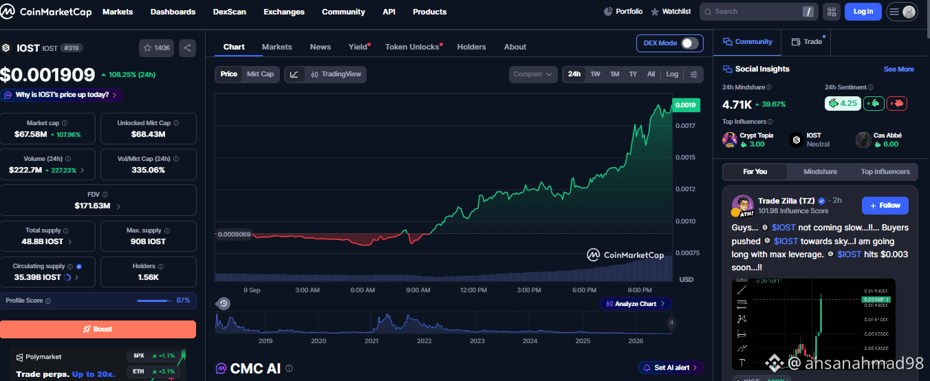The width and height of the screenshot is (930, 381).
Task: Switch to the line chart icon
Action: [x=294, y=74]
